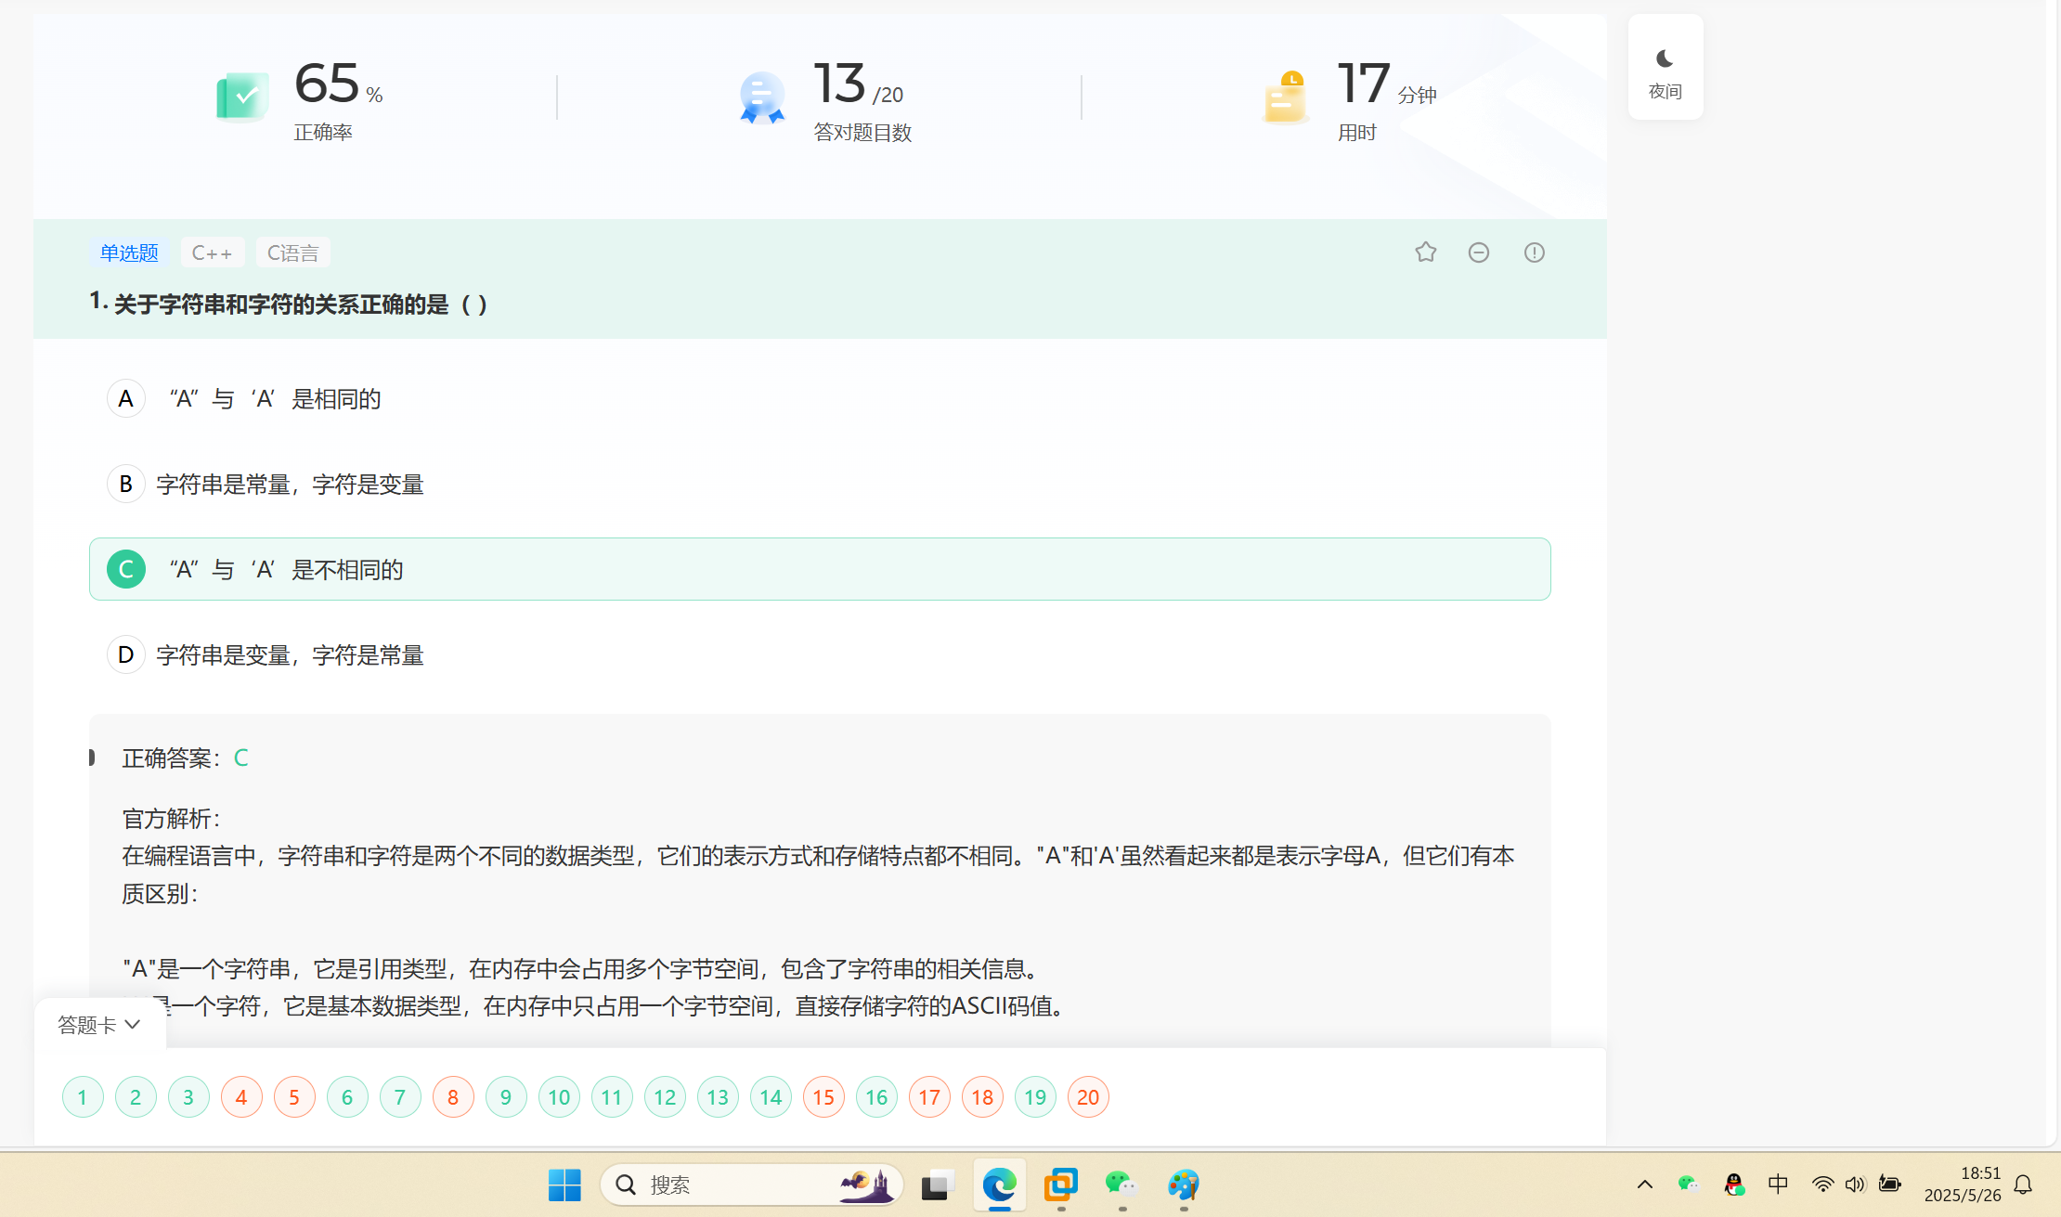The height and width of the screenshot is (1217, 2061).
Task: Select option A radio circle
Action: tap(126, 399)
